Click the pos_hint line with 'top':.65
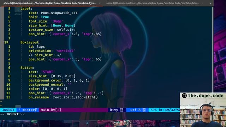This screenshot has width=226, height=127. point(65,59)
